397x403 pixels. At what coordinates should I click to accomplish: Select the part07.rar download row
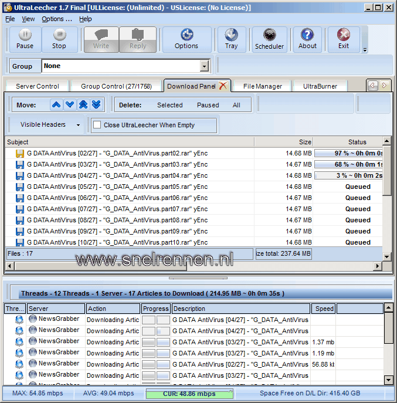pyautogui.click(x=194, y=209)
